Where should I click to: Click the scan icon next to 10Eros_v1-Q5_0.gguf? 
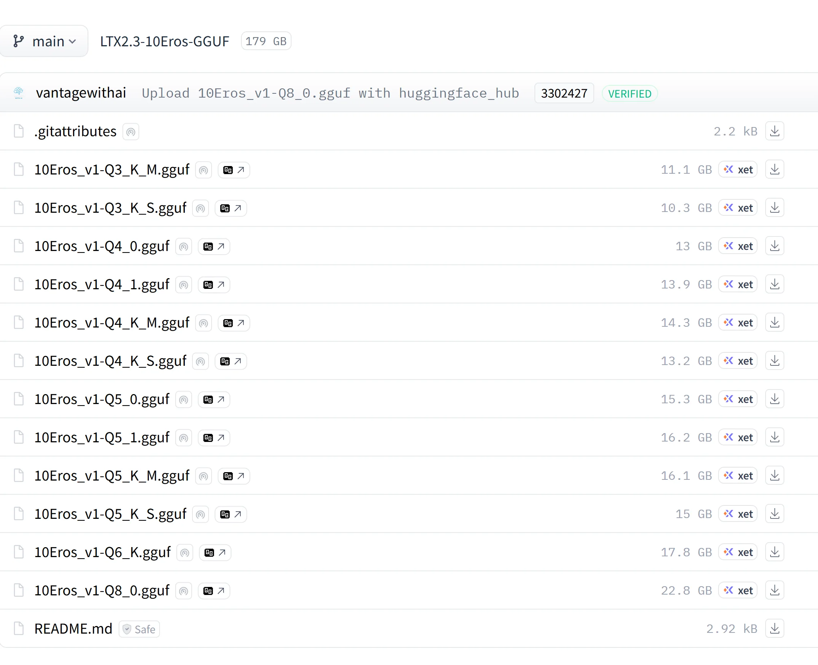pos(183,400)
